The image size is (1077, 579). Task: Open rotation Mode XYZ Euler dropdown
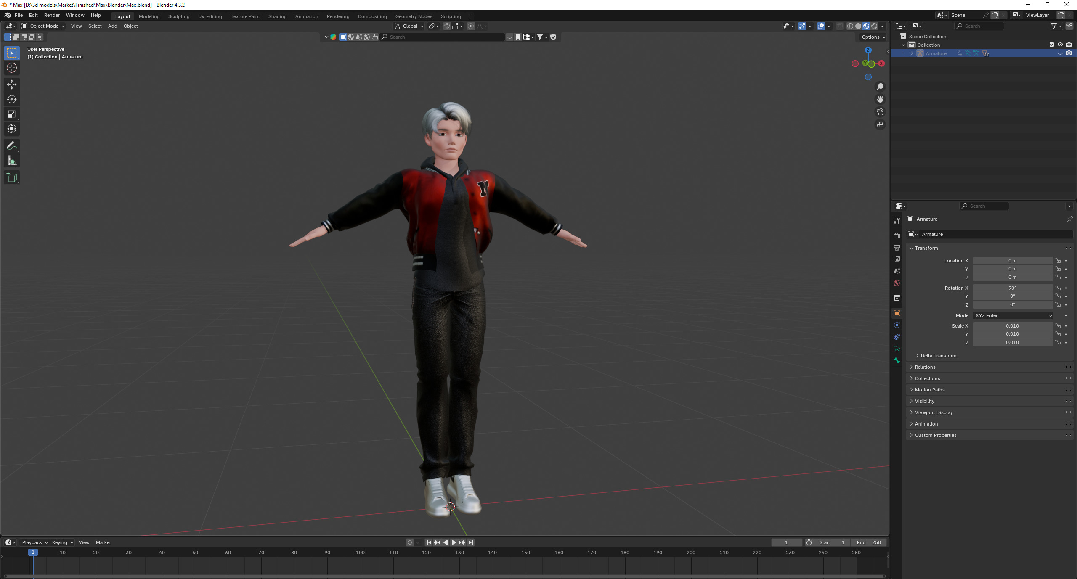pyautogui.click(x=1013, y=315)
